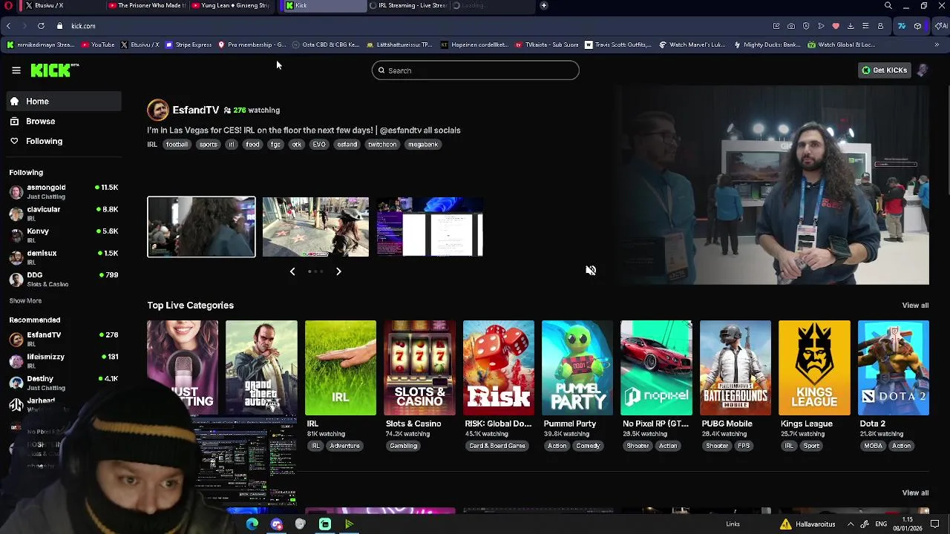Switch to IRL Streaming - Live Stream tab
This screenshot has width=950, height=534.
pyautogui.click(x=407, y=5)
